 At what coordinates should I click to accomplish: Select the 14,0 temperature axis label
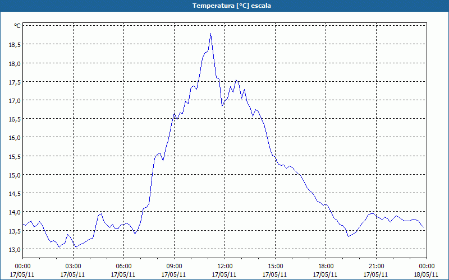15,213
